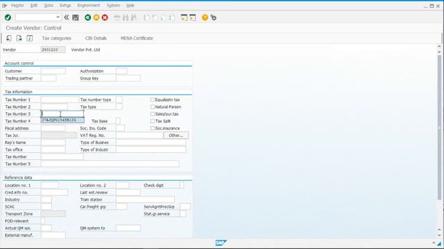
Task: Create a new session window icon
Action: pos(184,17)
